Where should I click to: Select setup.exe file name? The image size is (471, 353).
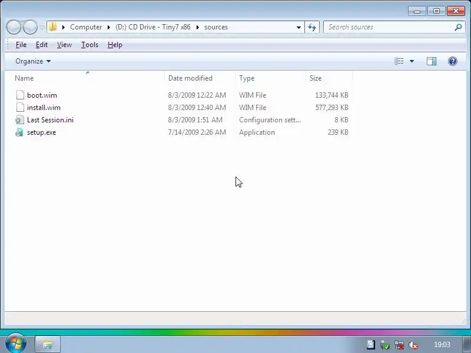click(x=41, y=132)
